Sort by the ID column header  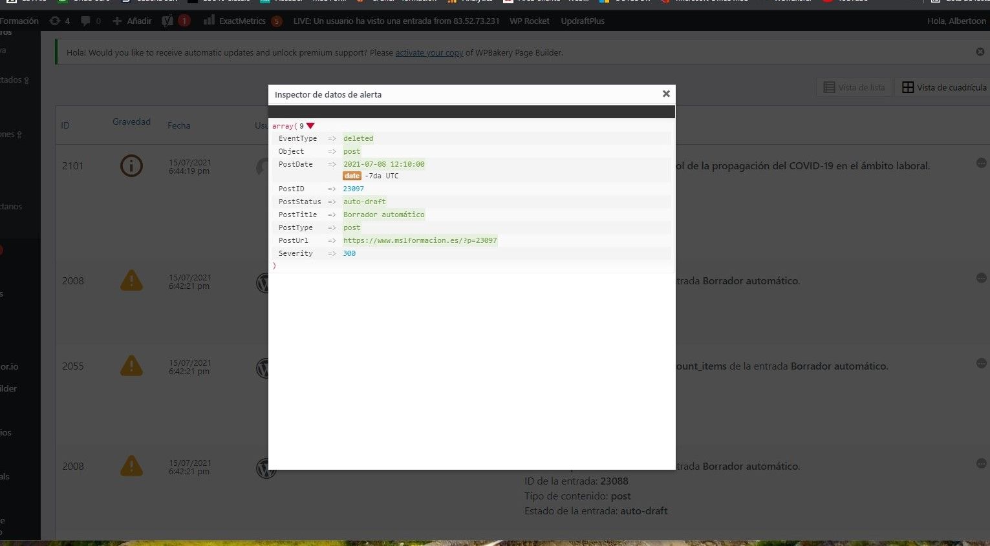(x=65, y=125)
